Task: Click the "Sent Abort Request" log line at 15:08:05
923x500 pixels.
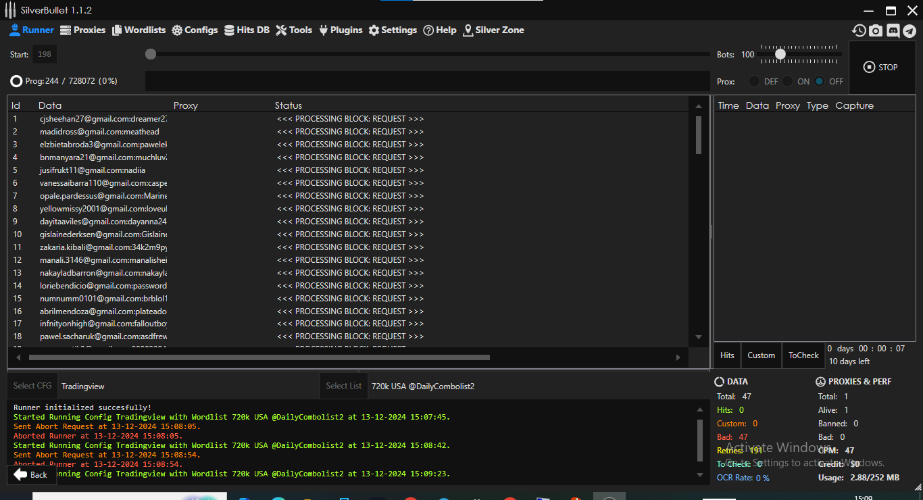Action: pos(107,426)
